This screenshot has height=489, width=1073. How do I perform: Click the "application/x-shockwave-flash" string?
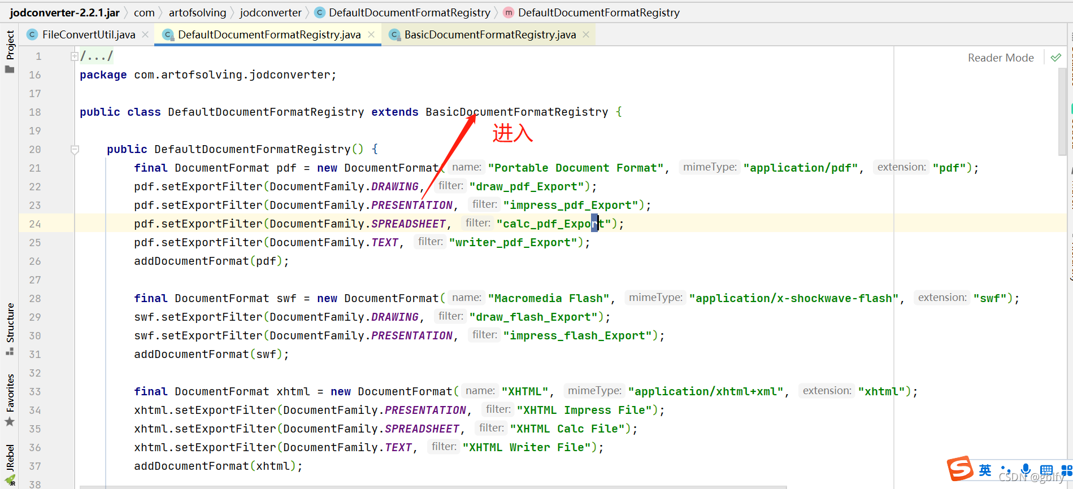point(794,298)
